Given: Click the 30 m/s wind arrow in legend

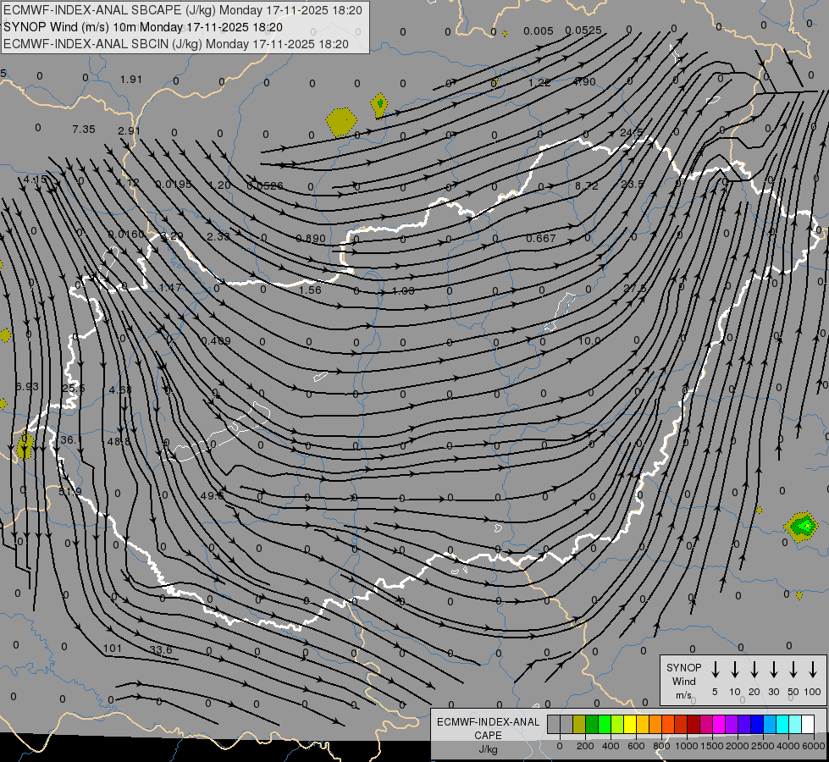Looking at the screenshot, I should click(773, 670).
